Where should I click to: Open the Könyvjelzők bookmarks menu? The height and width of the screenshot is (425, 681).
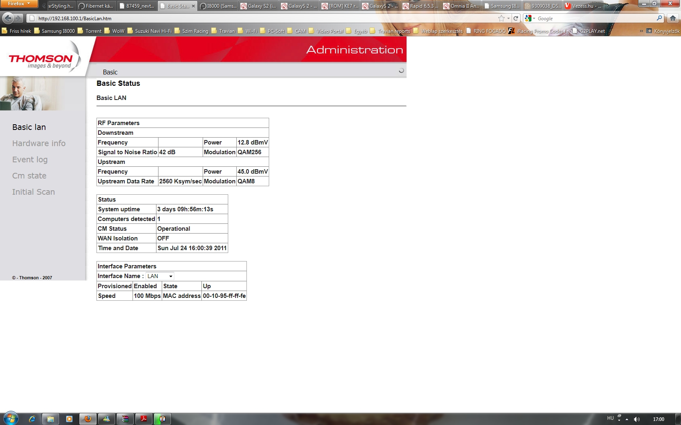(x=663, y=31)
